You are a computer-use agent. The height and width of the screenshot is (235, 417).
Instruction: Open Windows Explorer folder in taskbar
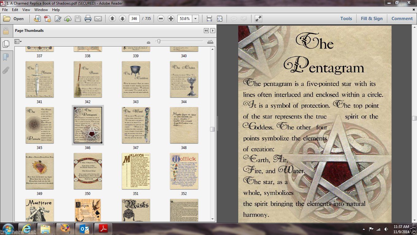coord(46,229)
